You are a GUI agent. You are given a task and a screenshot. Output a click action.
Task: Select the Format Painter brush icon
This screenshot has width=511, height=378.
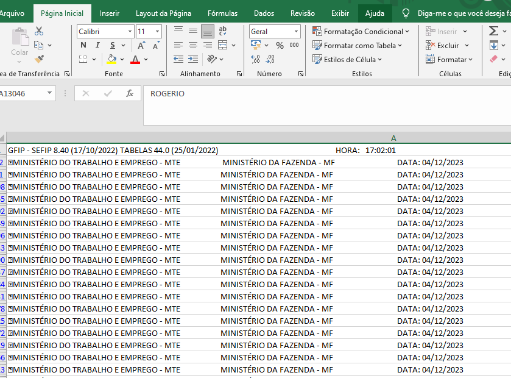tap(39, 59)
